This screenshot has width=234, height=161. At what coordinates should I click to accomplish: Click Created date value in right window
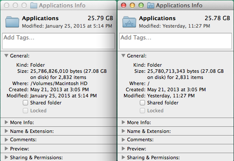(x=177, y=89)
